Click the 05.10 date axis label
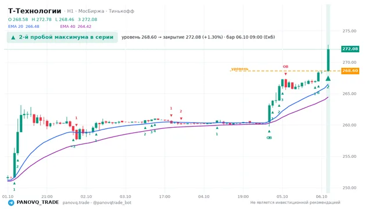The image size is (372, 209). pyautogui.click(x=282, y=196)
